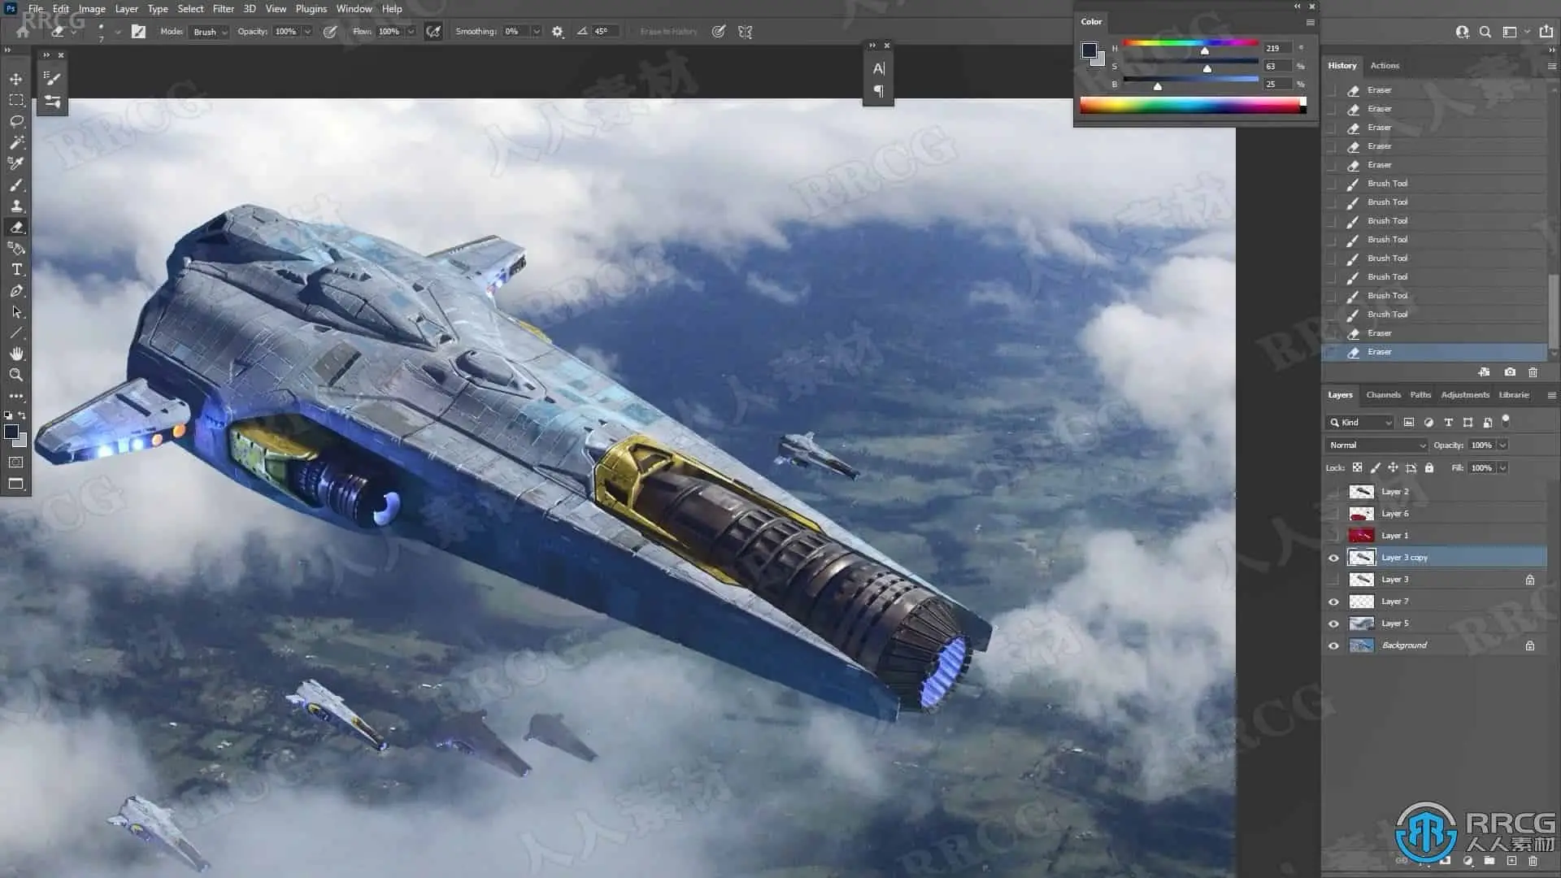Delete current state in History panel
Screen dimensions: 1561x878
1533,372
